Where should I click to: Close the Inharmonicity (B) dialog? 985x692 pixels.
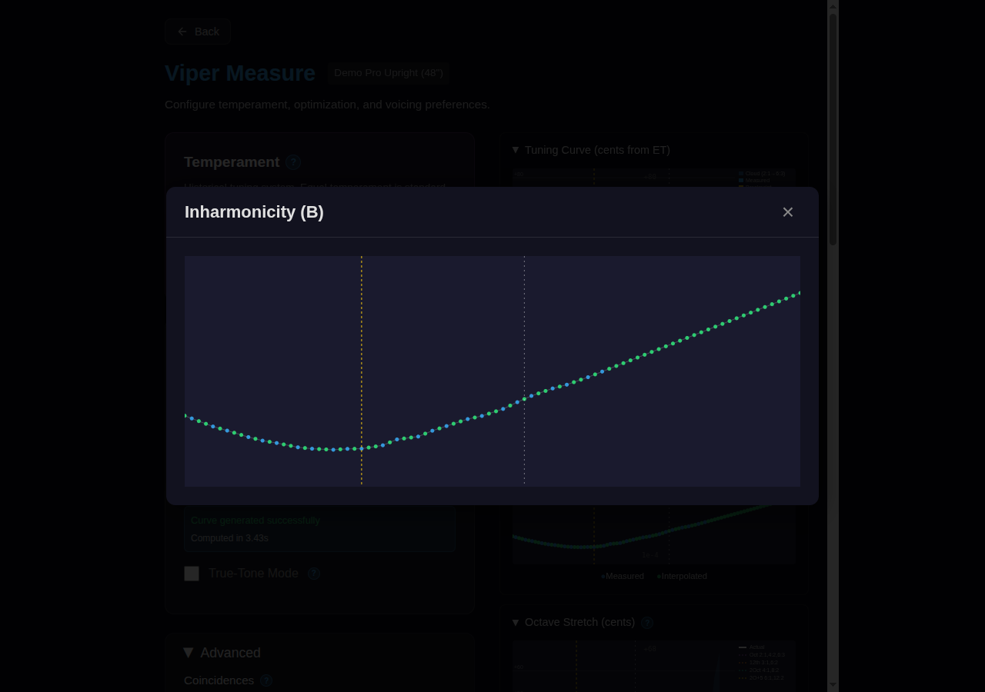(x=787, y=211)
